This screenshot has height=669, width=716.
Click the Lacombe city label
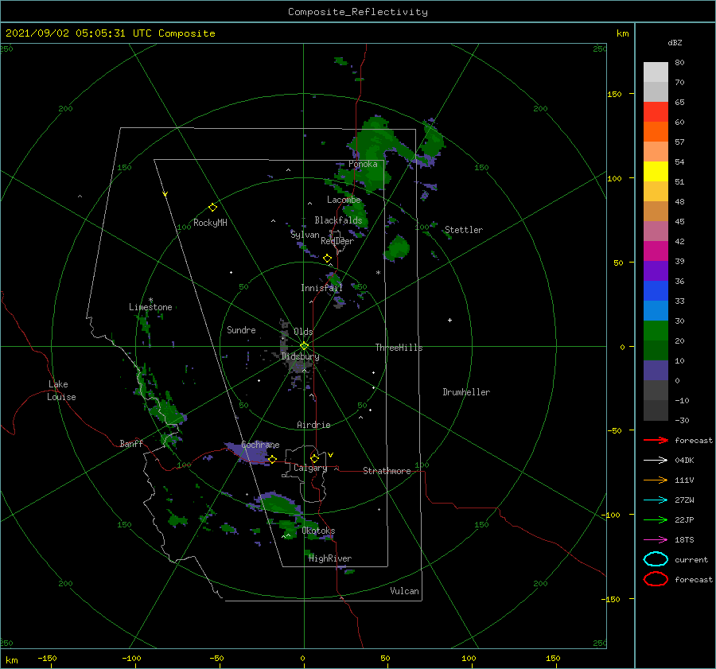344,200
